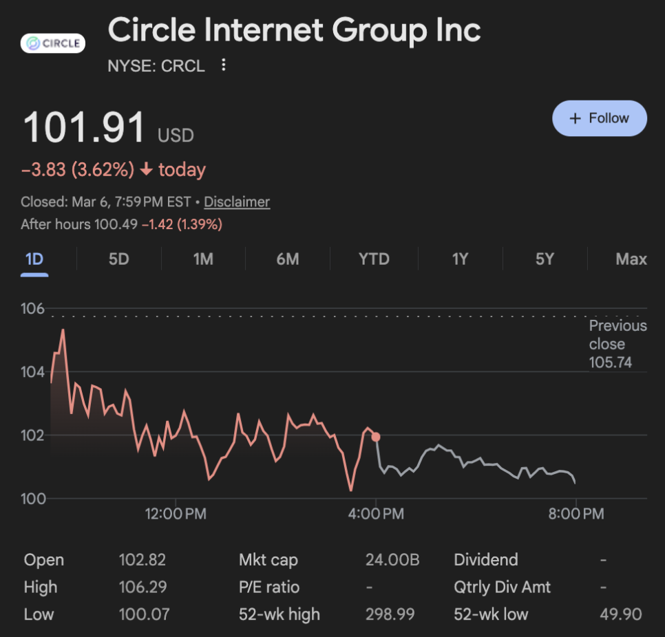Select the 6M time range tab
Screen dimensions: 665x637
[288, 259]
